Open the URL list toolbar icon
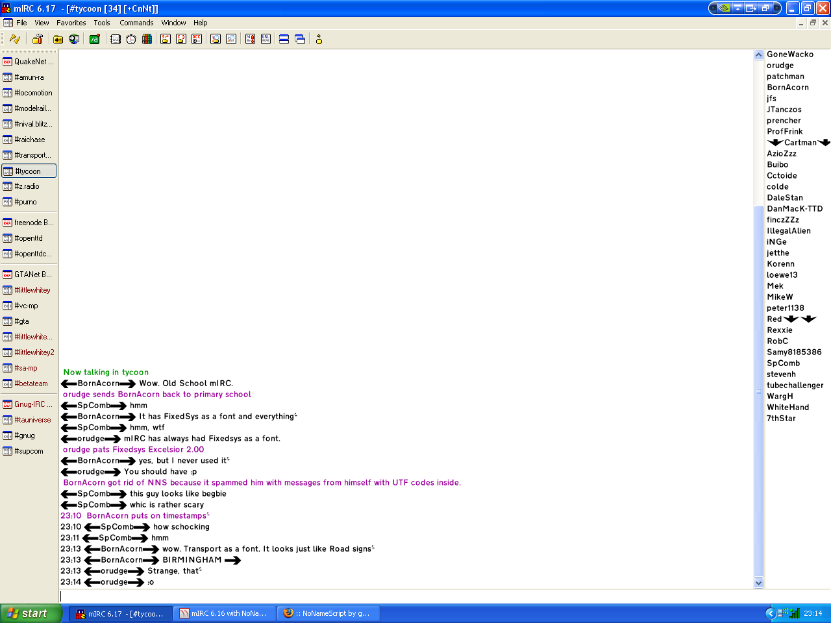The width and height of the screenshot is (831, 623). click(266, 40)
